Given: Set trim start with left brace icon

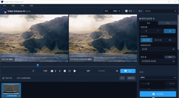Looking at the screenshot, I should [56, 71].
